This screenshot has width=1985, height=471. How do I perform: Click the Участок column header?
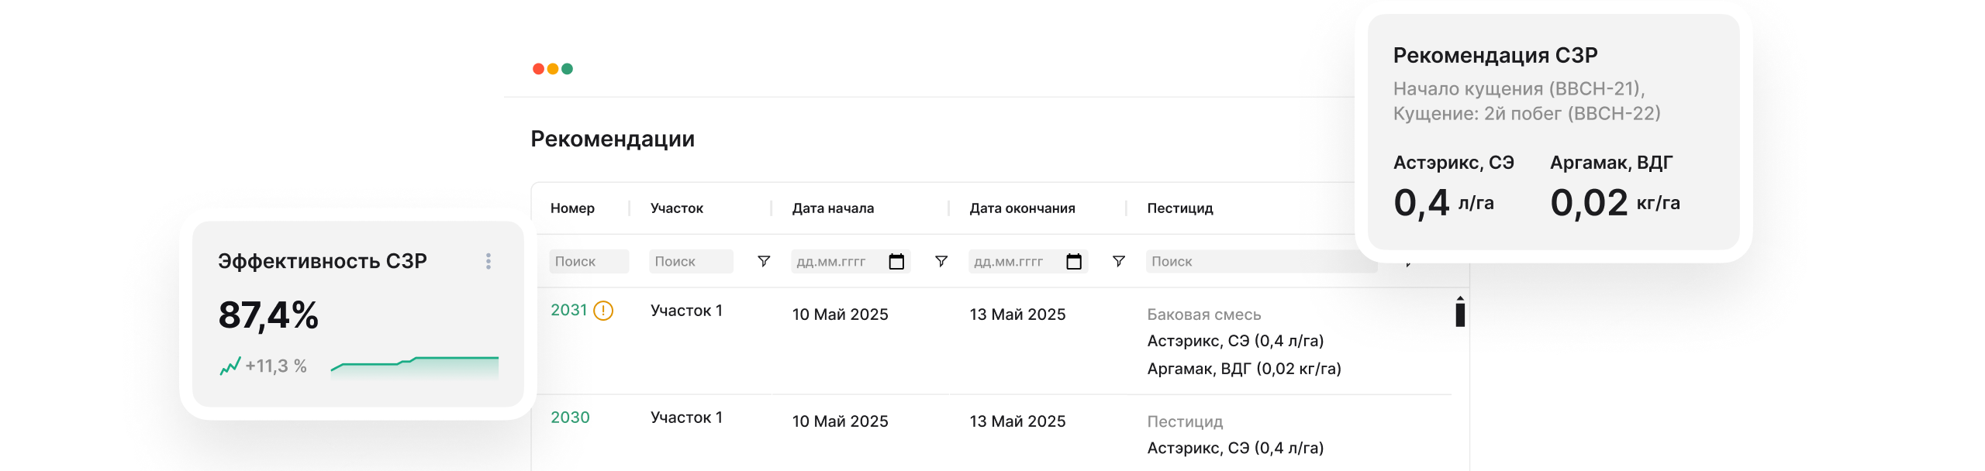[x=677, y=208]
